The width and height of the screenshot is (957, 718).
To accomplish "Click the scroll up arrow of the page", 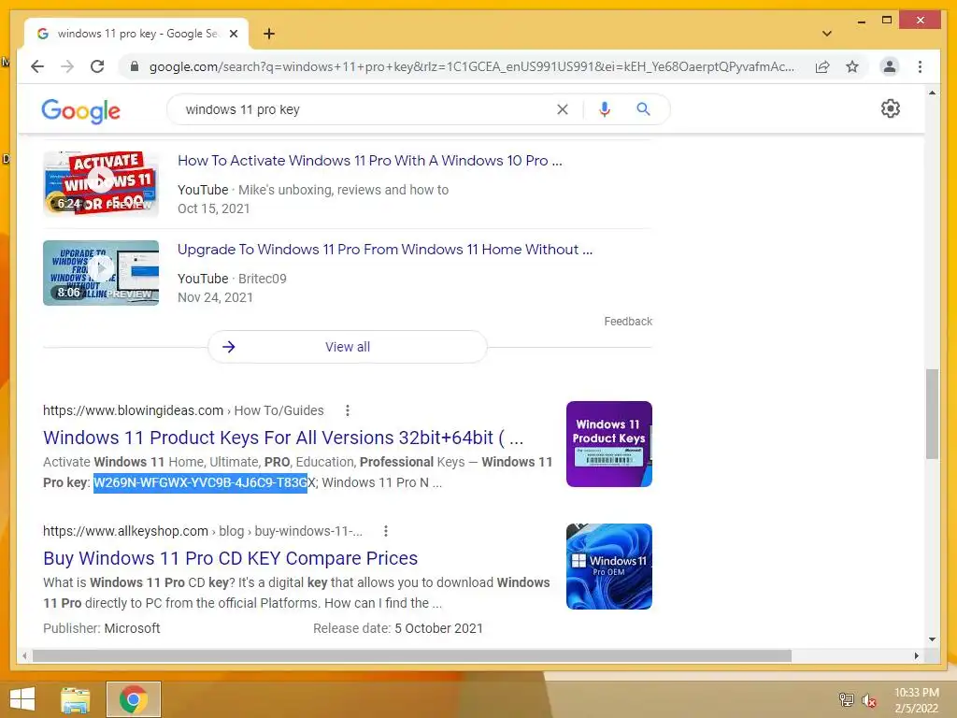I will 932,93.
